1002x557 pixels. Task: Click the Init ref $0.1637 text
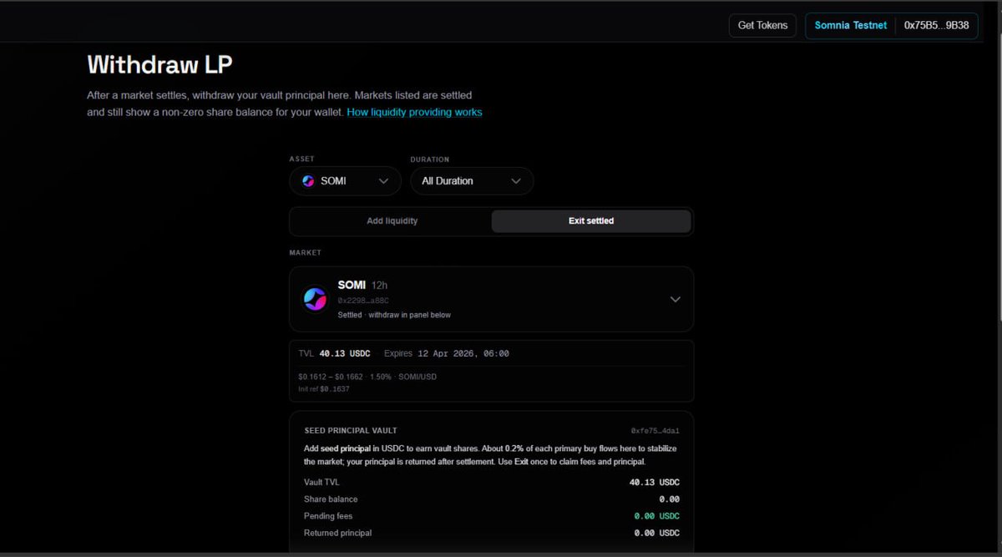tap(324, 389)
